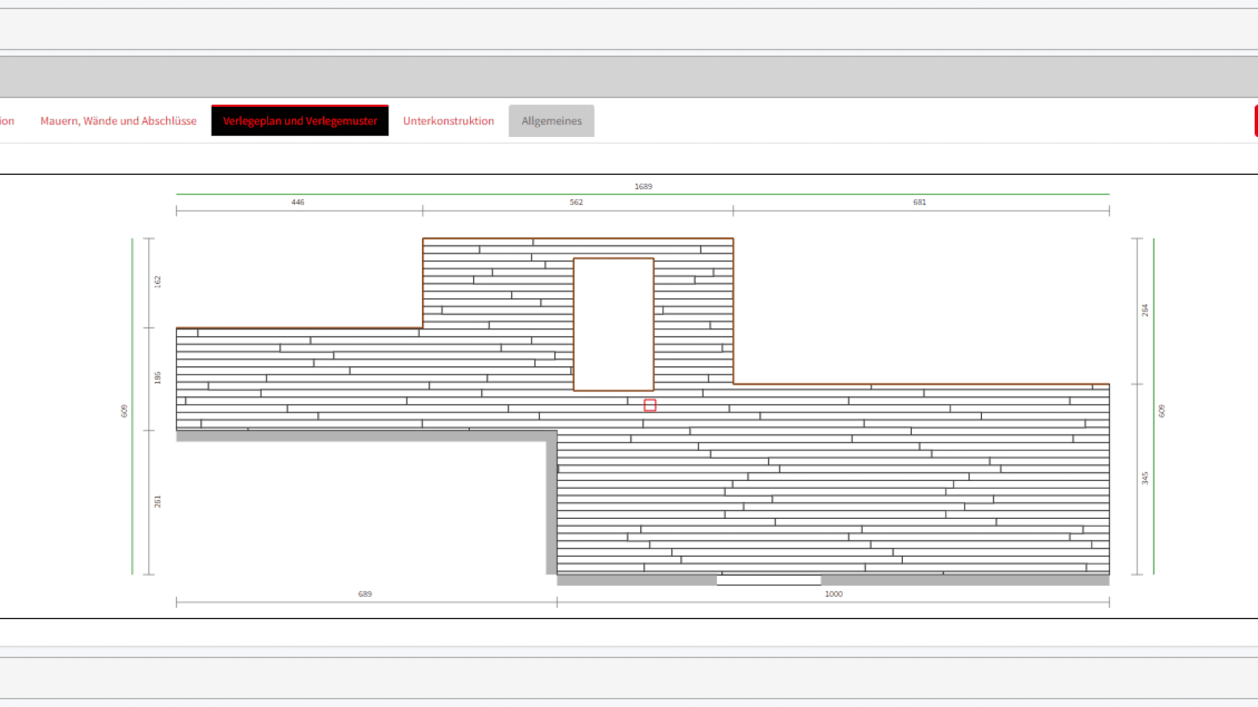
Task: Click the 162 left dimension label
Action: coord(157,282)
